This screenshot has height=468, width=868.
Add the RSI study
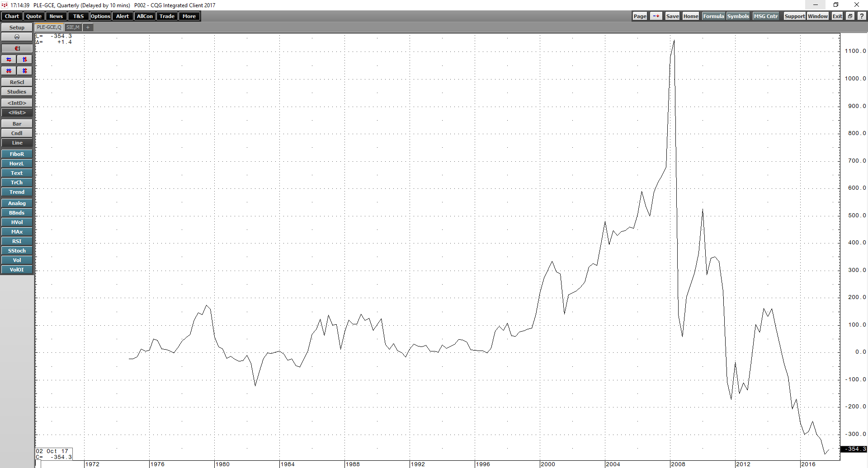(x=17, y=241)
